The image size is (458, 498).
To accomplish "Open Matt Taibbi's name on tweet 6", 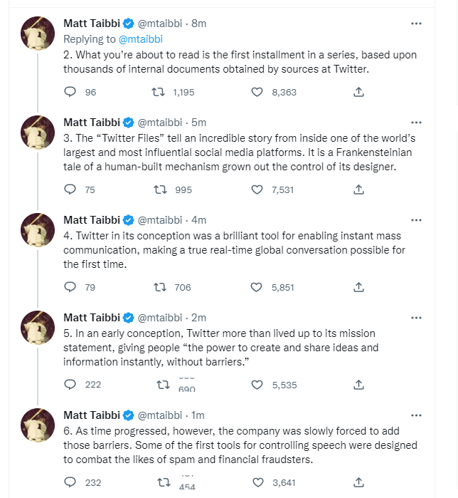I will (x=92, y=415).
